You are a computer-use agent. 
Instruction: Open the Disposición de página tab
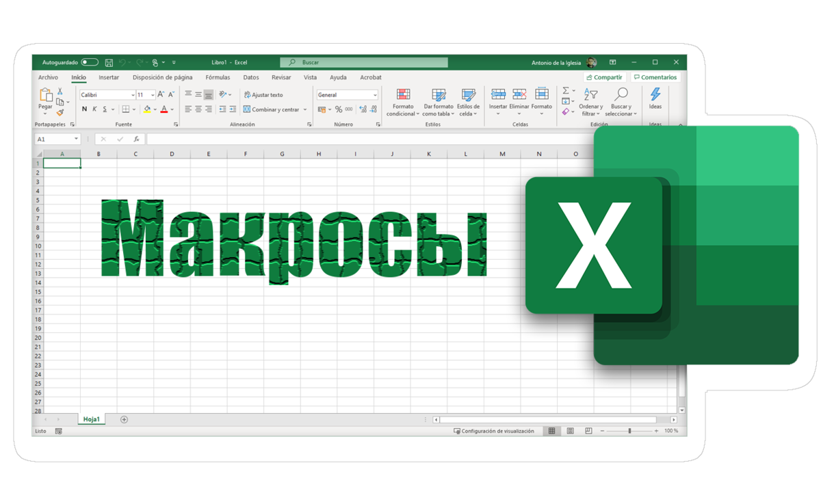[x=163, y=77]
